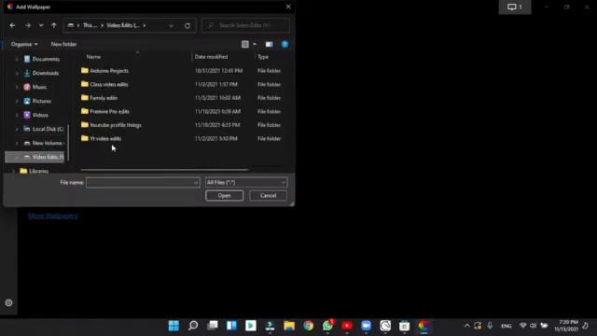Open the Windows Start menu
The height and width of the screenshot is (336, 597).
174,326
